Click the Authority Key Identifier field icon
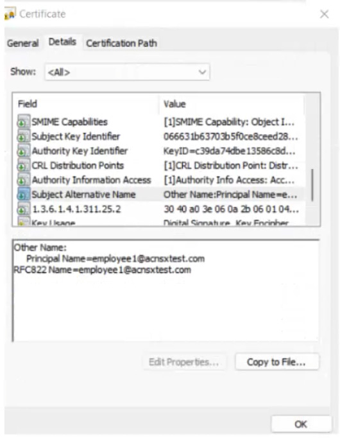Screen dimensions: 340x438 pyautogui.click(x=24, y=151)
